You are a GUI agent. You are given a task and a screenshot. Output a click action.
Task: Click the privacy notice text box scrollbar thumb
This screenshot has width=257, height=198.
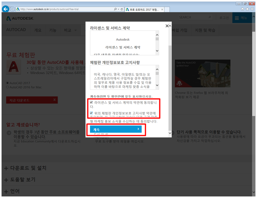pyautogui.click(x=157, y=73)
